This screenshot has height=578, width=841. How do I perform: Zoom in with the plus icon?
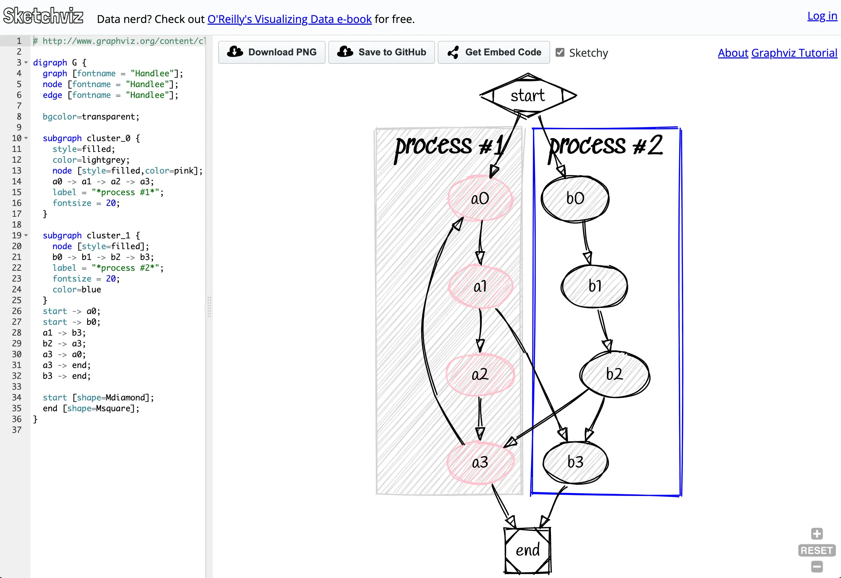[817, 533]
